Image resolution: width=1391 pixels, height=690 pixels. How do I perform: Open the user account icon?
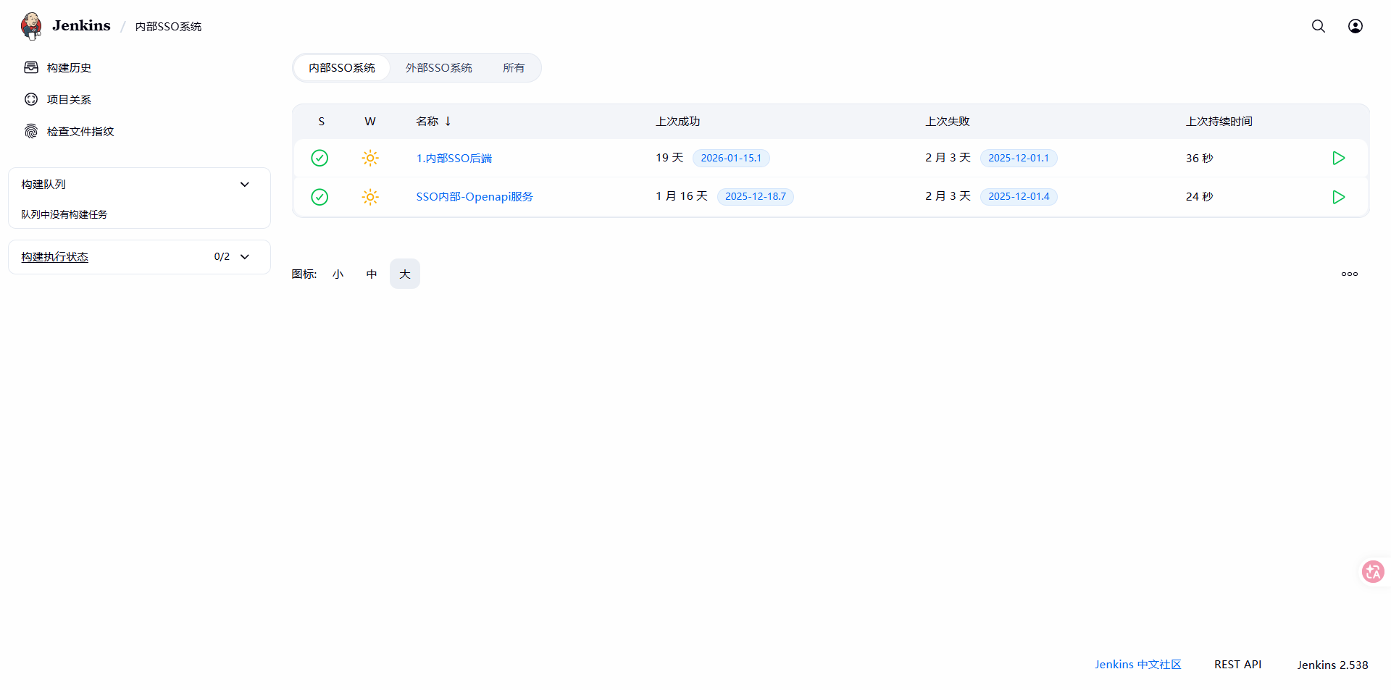[1355, 26]
